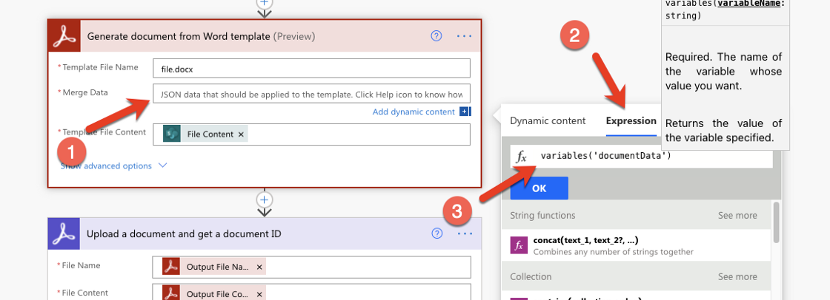Image resolution: width=830 pixels, height=300 pixels.
Task: Click the variables('documentData') expression field
Action: coord(642,157)
